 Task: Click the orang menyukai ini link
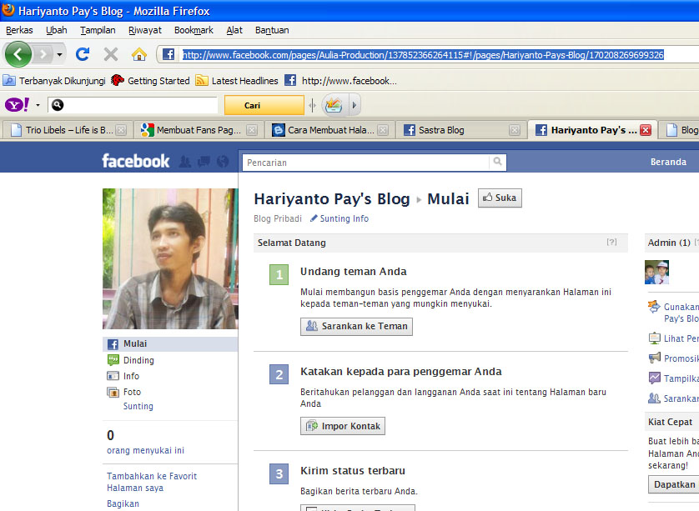[x=145, y=450]
